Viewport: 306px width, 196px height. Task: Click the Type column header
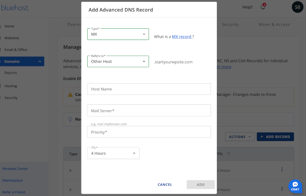73,154
